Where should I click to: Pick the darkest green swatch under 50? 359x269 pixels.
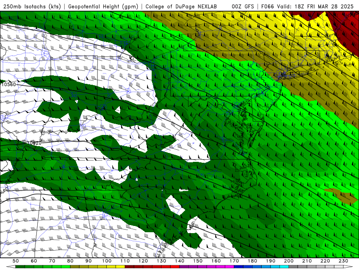point(20,267)
